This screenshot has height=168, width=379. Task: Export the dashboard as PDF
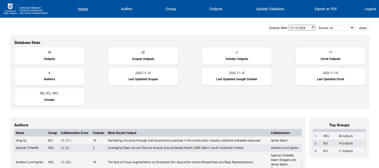click(326, 9)
